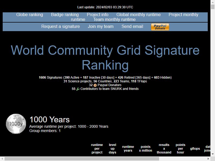Select the points per hour column header
The width and height of the screenshot is (215, 161).
tap(180, 149)
